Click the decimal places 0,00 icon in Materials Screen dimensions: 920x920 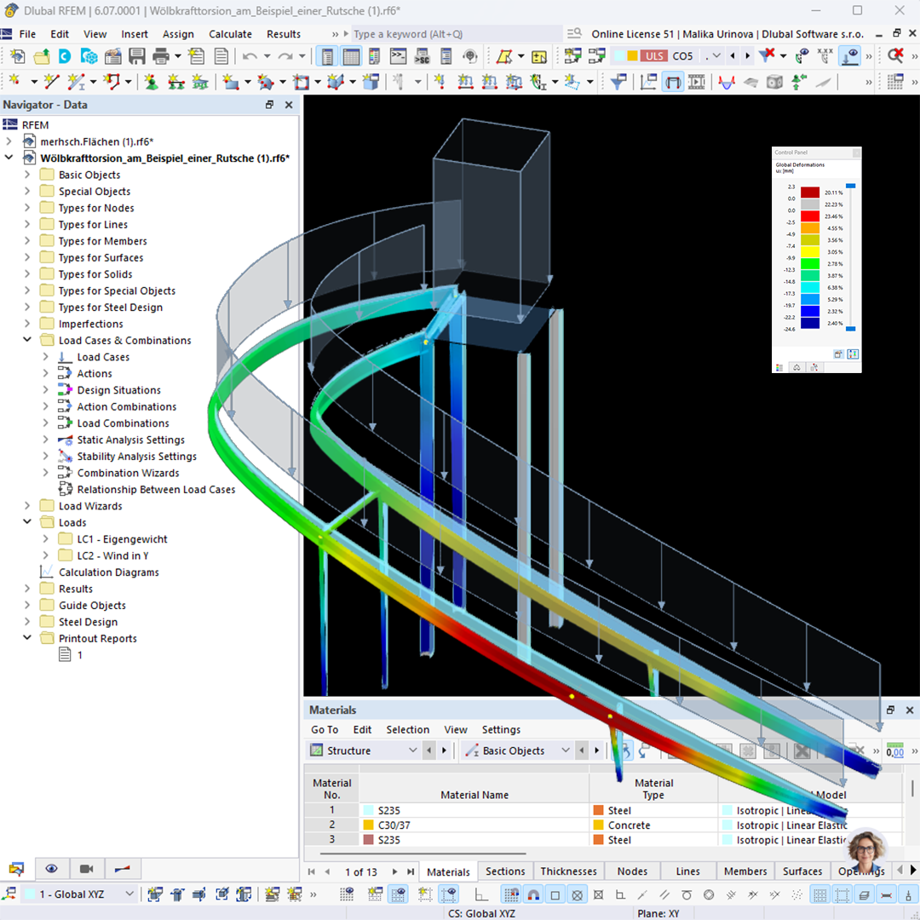pos(894,751)
